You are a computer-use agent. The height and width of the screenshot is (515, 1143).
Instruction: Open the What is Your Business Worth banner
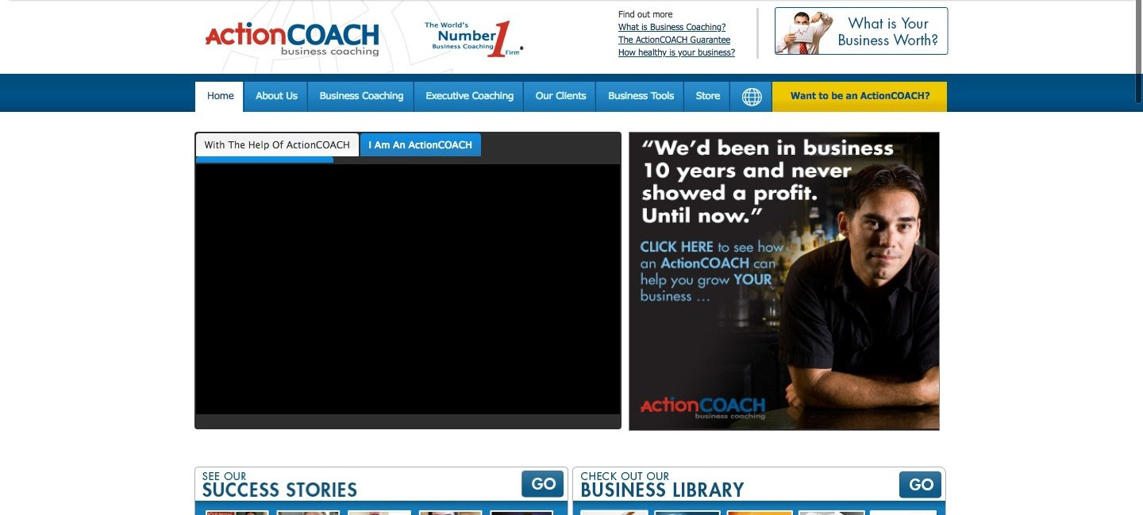point(861,31)
